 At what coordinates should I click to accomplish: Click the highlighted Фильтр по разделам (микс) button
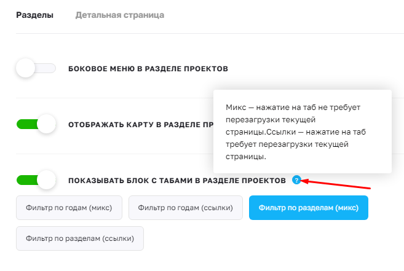pyautogui.click(x=308, y=208)
